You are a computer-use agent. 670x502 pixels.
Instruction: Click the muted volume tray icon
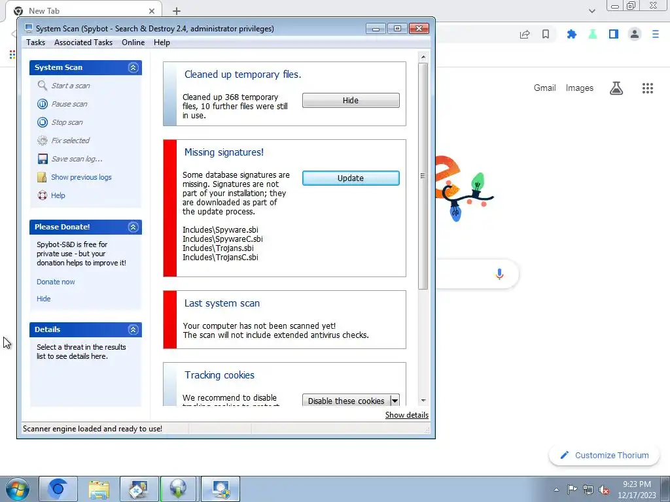tap(604, 490)
